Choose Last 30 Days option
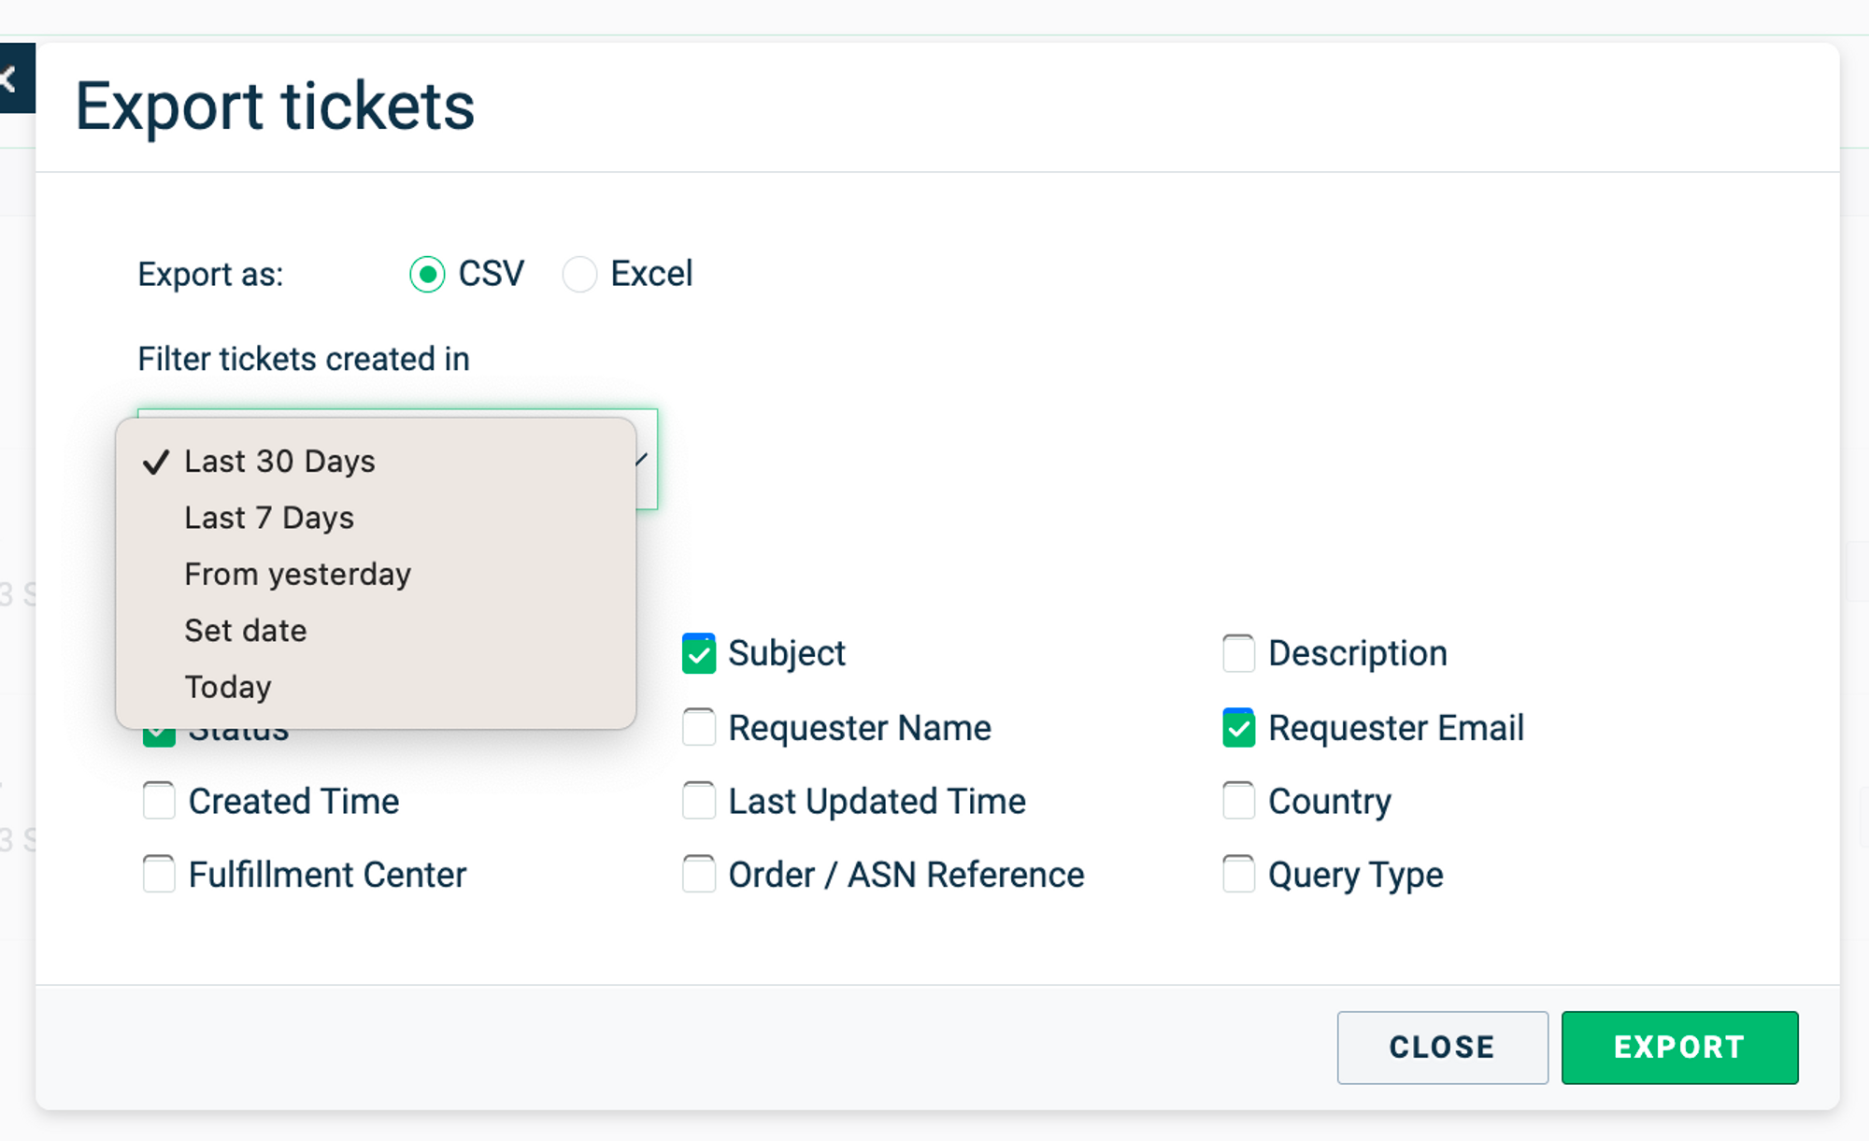 pos(279,462)
